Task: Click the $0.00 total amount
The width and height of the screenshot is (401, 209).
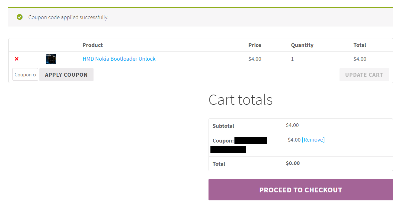Action: pos(293,163)
